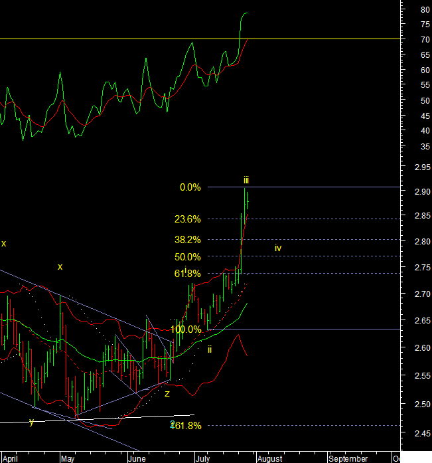Click the 50 value on the oscillator axis
This screenshot has height=463, width=432.
click(x=425, y=101)
